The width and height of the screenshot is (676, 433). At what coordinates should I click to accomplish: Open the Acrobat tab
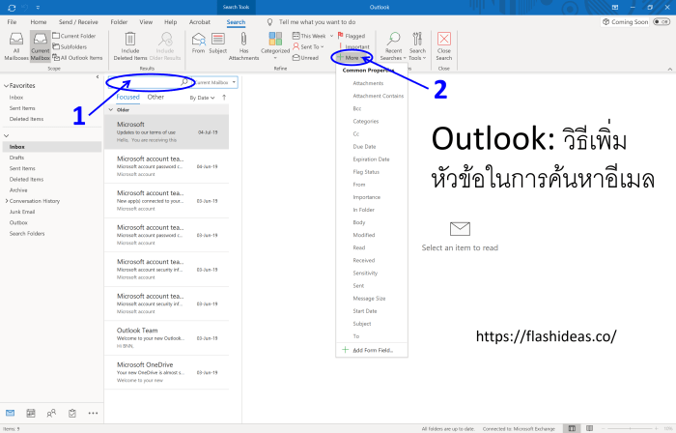pos(200,22)
